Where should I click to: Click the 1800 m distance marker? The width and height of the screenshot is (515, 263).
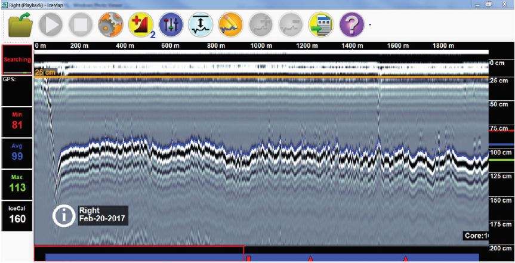coord(443,46)
